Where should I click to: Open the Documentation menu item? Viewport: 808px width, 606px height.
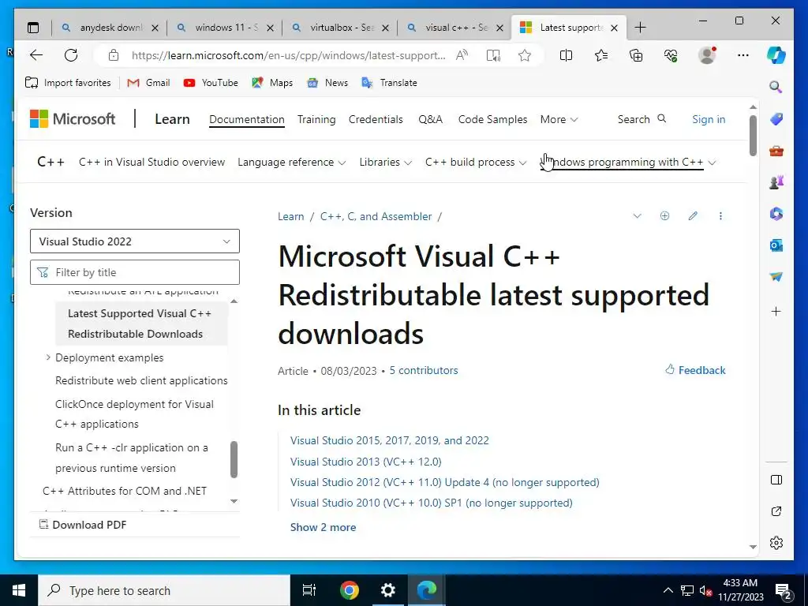pyautogui.click(x=247, y=120)
